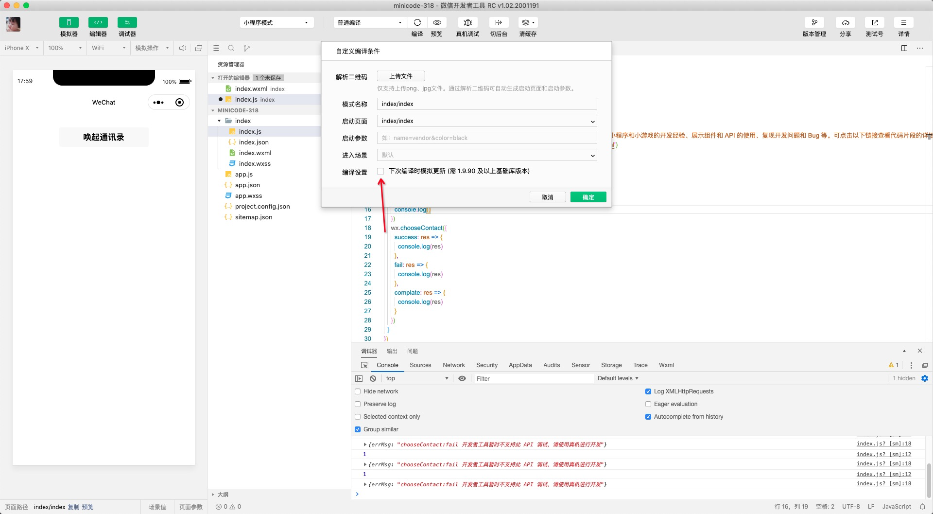Focus the console Filter field
The width and height of the screenshot is (933, 514).
pyautogui.click(x=533, y=378)
